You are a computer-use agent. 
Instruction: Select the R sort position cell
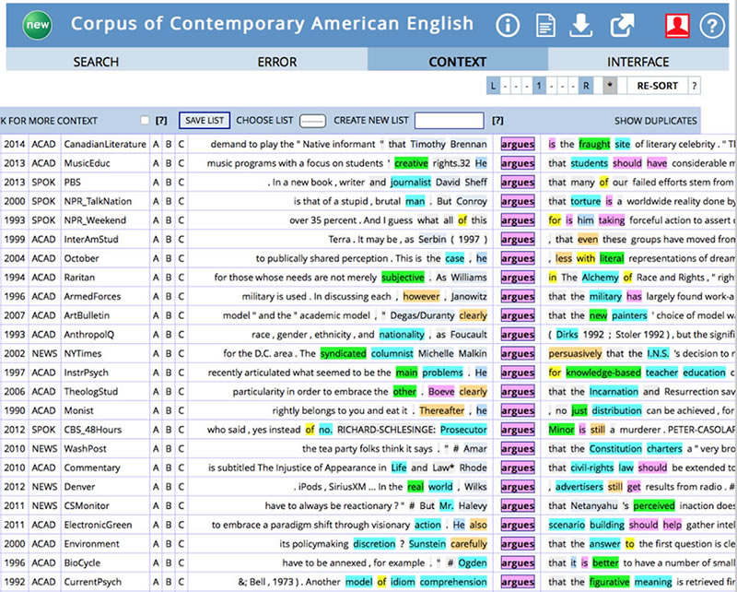coord(586,86)
